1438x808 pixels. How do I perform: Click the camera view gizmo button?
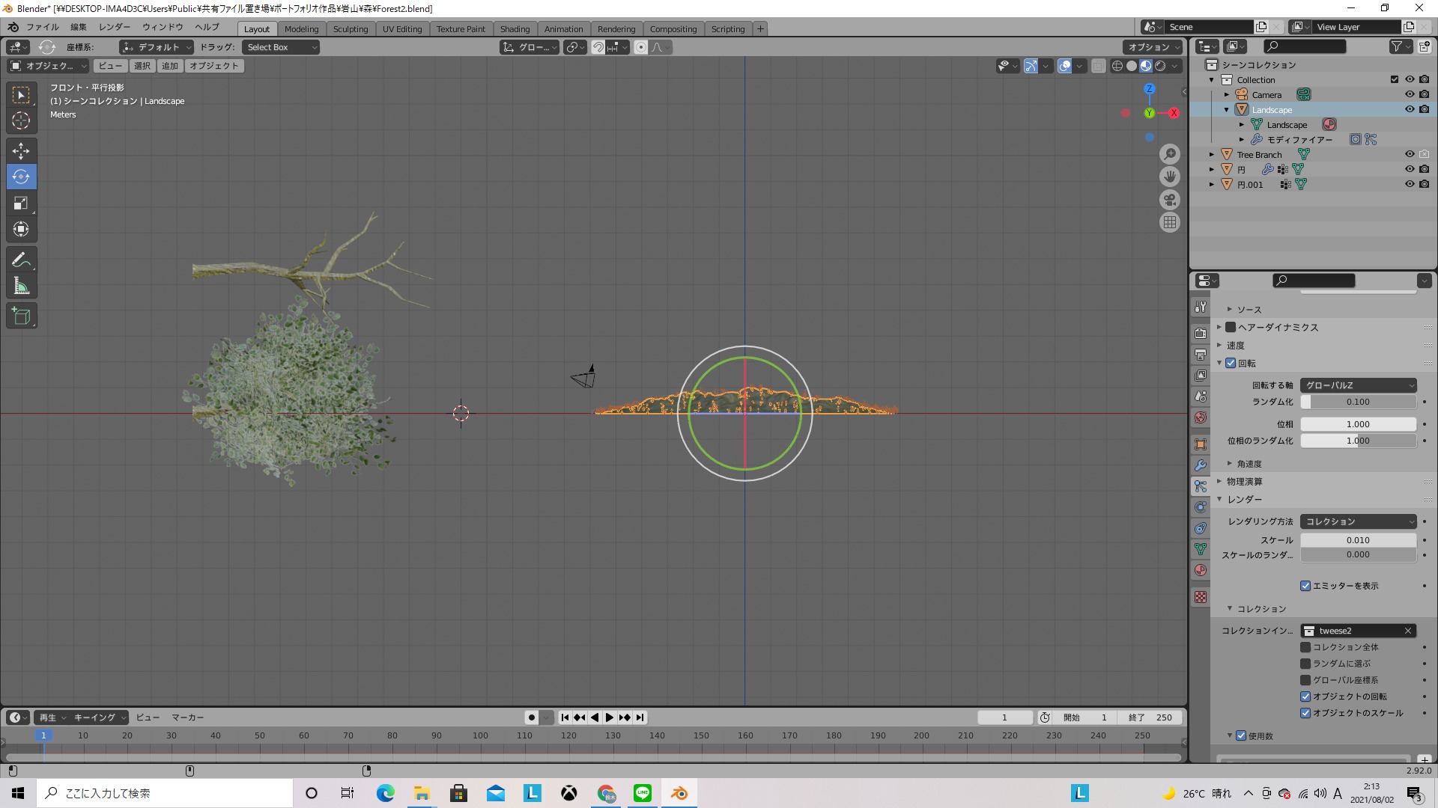(x=1170, y=200)
